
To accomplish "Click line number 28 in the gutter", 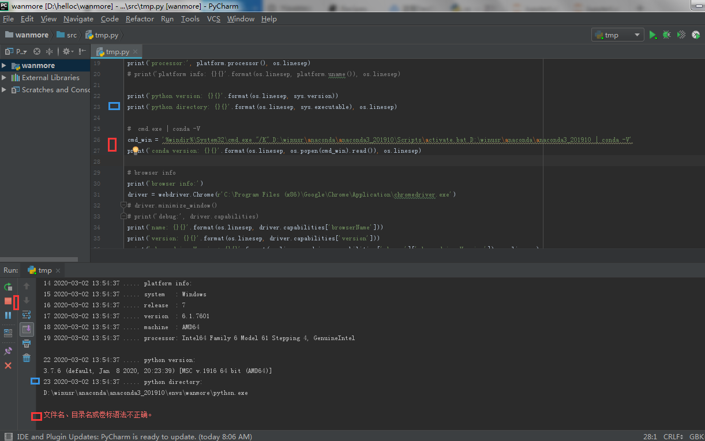I will click(96, 162).
